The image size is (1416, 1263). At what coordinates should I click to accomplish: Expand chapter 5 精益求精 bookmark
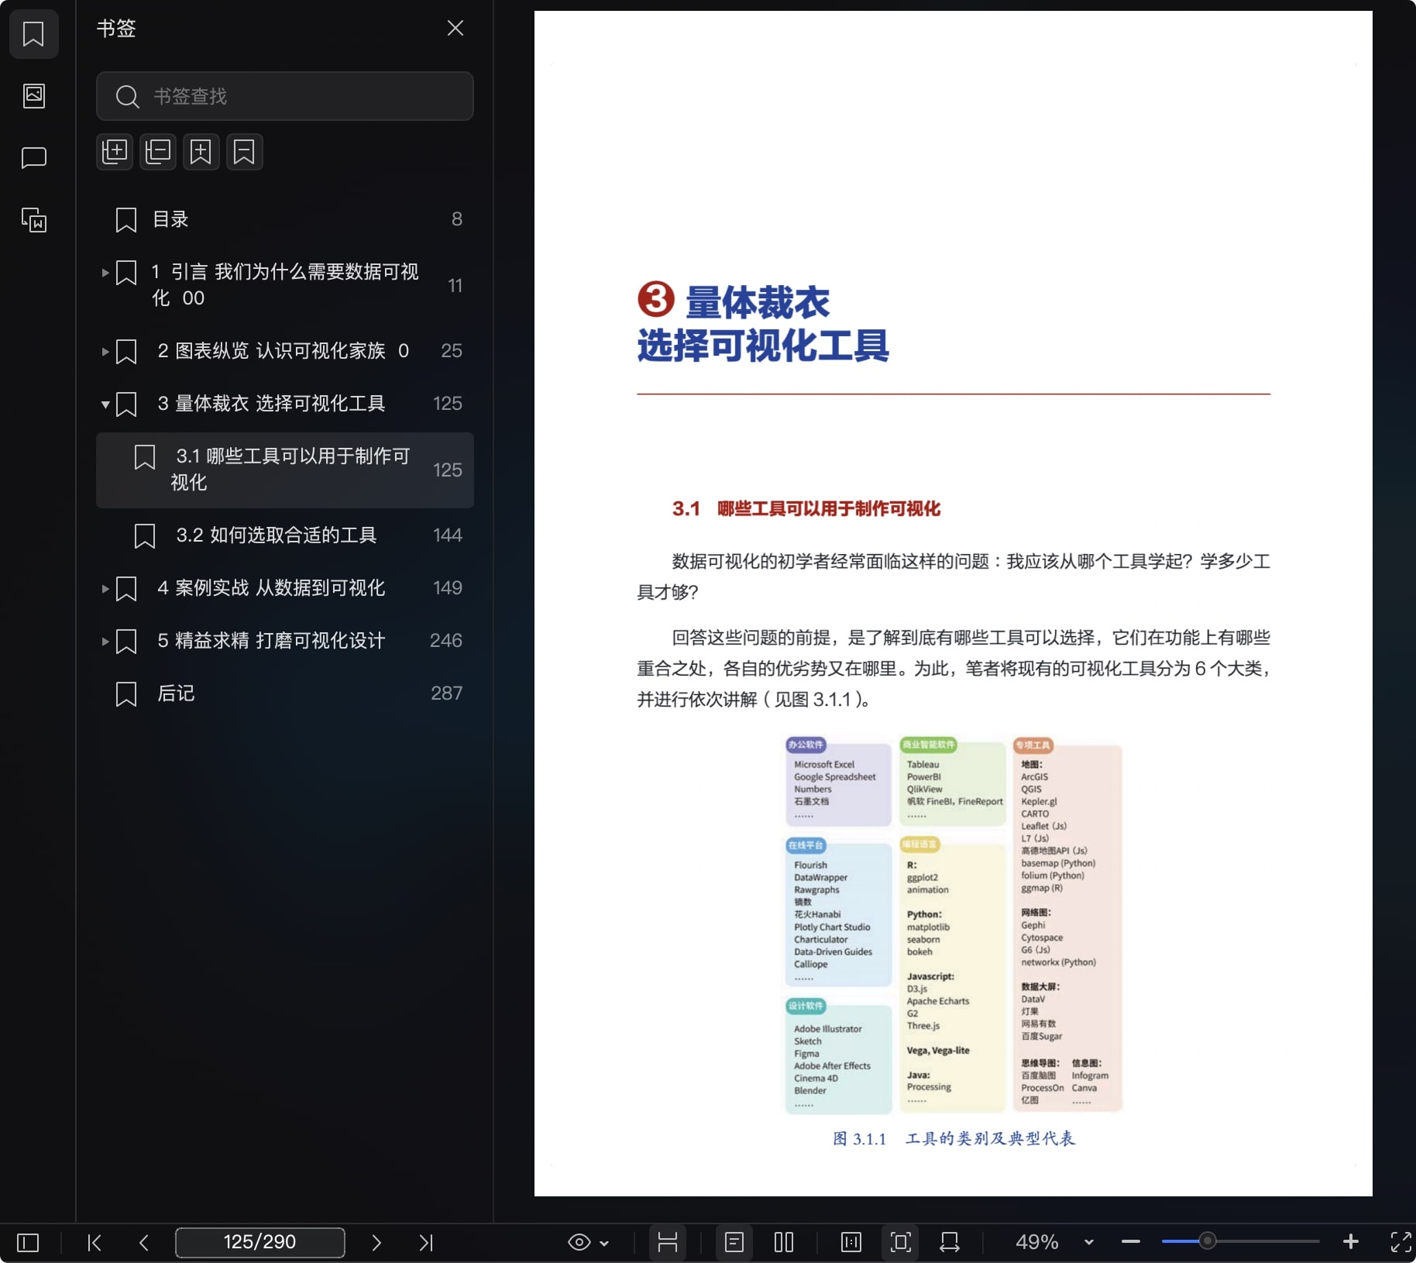point(105,642)
